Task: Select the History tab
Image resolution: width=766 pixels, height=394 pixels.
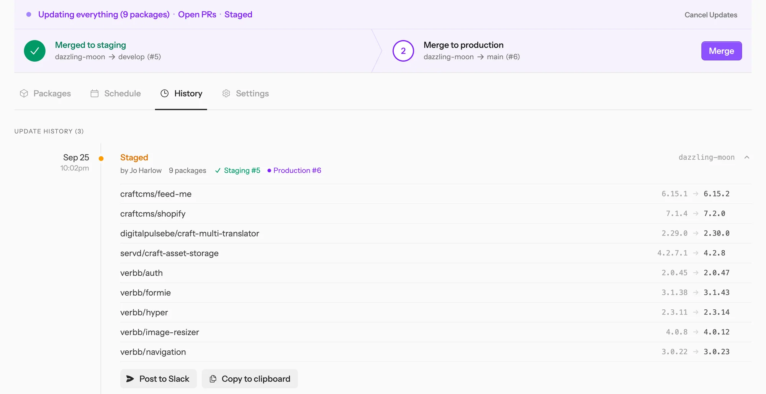Action: coord(181,93)
